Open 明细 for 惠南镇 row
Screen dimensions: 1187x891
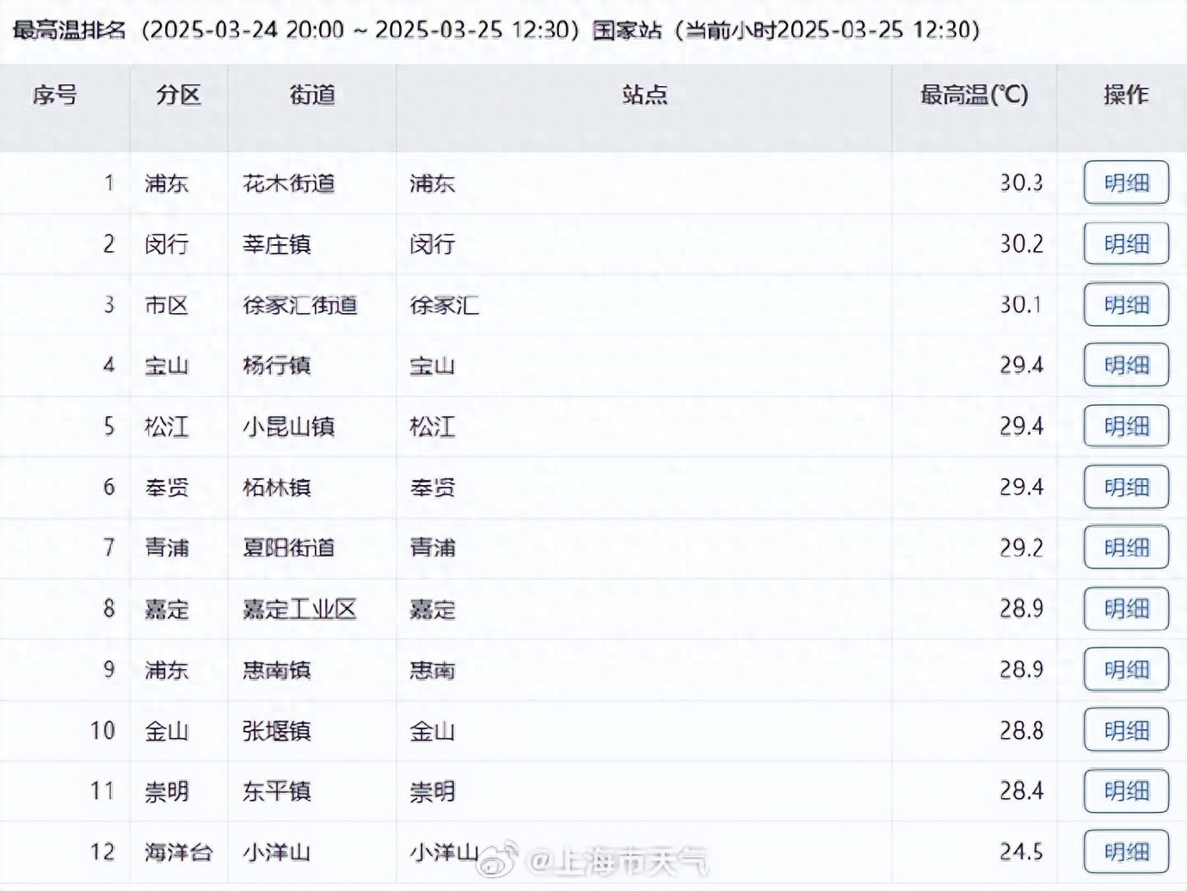click(1126, 670)
